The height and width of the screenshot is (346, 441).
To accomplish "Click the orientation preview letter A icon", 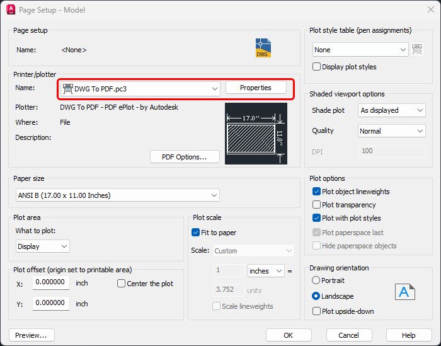I will [x=404, y=292].
